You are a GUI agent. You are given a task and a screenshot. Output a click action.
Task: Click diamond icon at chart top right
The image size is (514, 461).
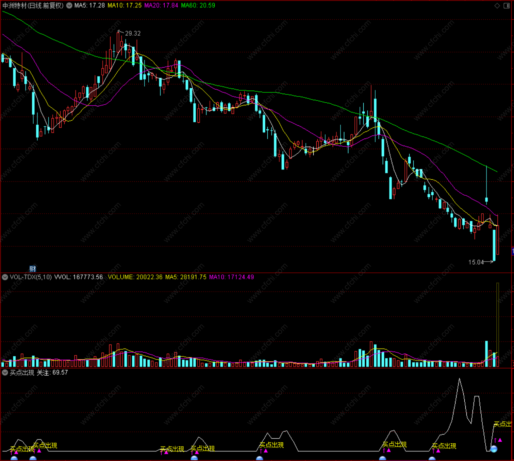point(497,5)
